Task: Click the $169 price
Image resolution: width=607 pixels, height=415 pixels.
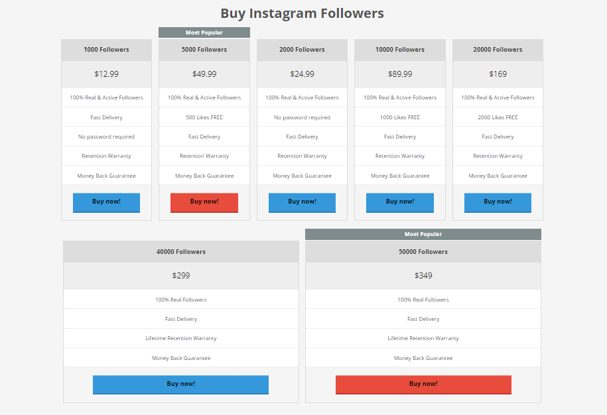Action: 498,74
